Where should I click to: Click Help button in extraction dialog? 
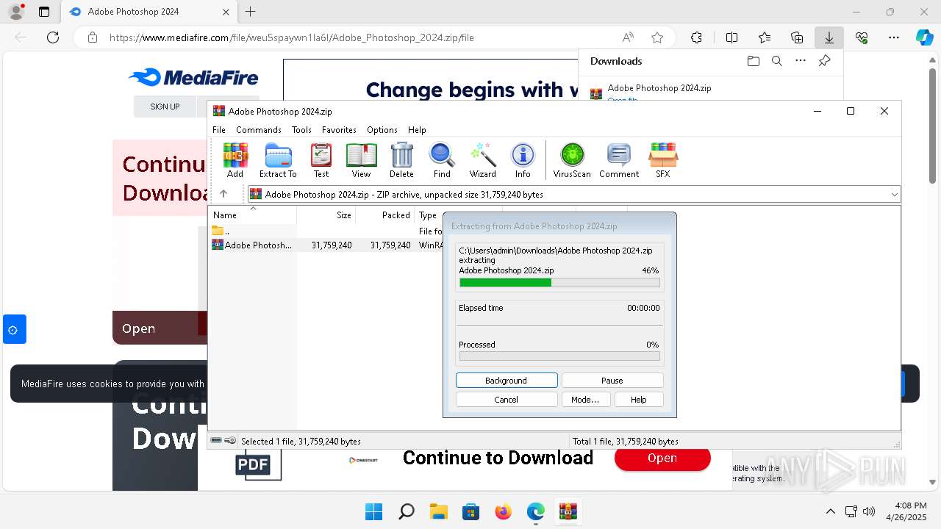pyautogui.click(x=639, y=400)
